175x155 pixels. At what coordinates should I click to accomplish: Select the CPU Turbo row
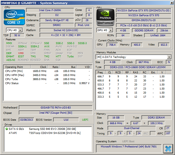[x=48, y=79]
